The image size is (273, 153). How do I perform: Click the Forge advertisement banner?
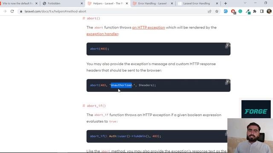click(256, 109)
